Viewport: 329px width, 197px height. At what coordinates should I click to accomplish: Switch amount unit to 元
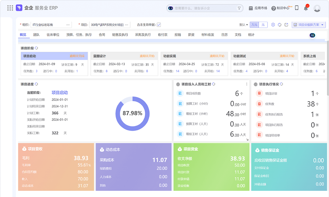pos(263,25)
